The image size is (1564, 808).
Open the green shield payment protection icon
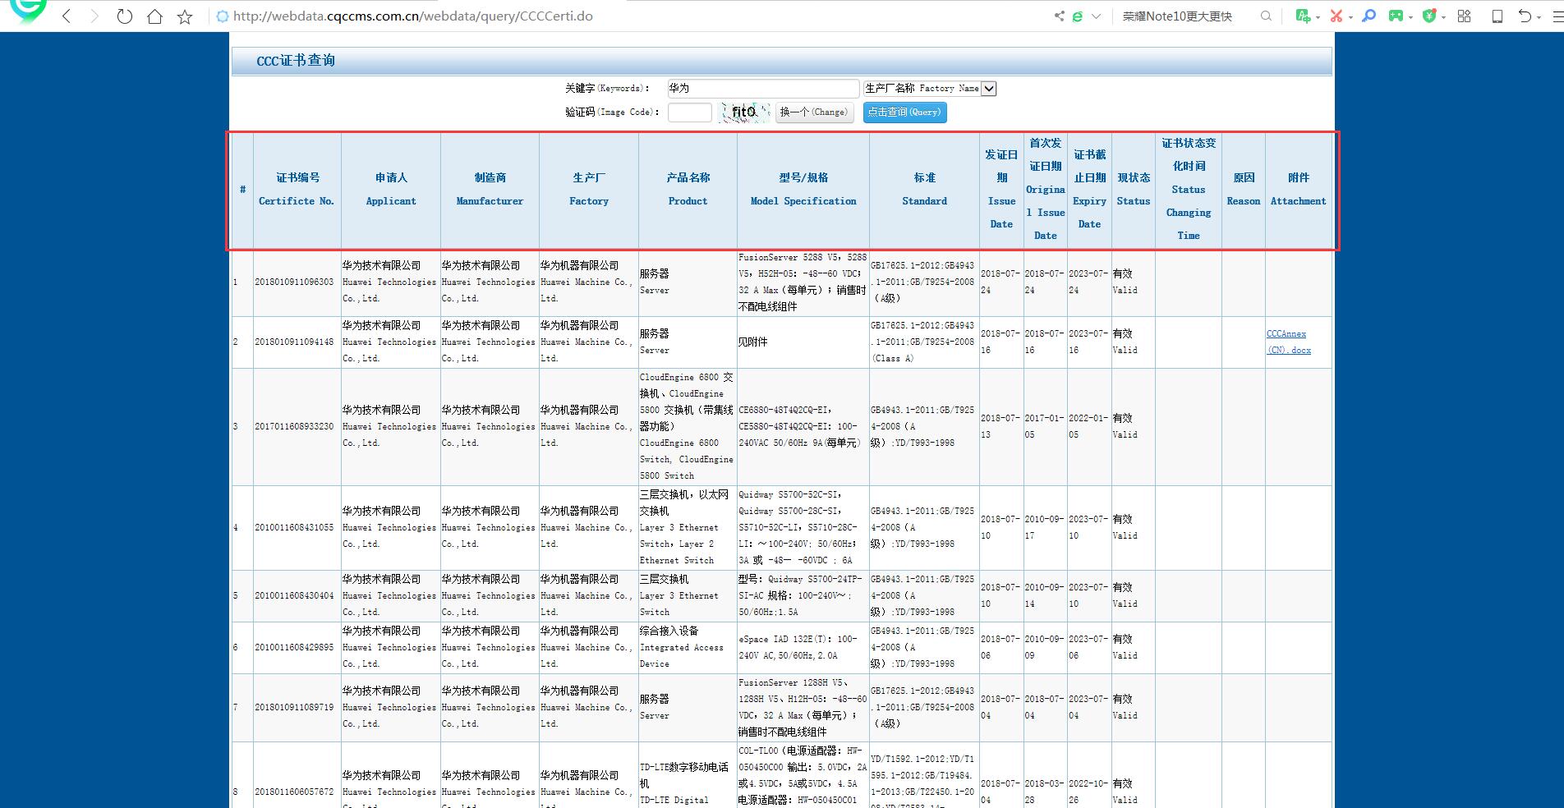tap(1429, 16)
